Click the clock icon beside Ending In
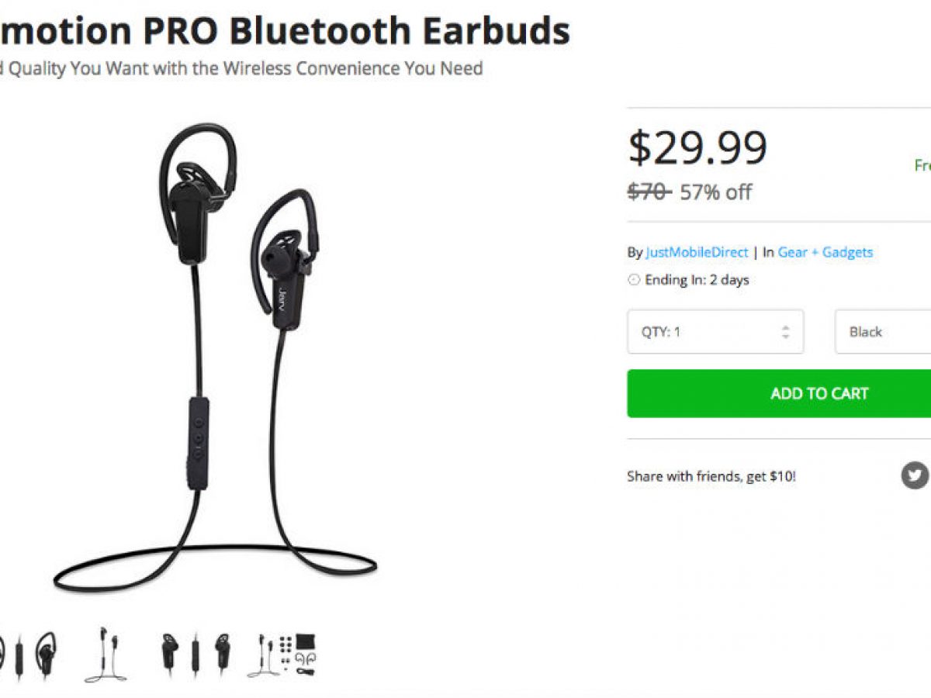This screenshot has height=698, width=931. point(634,280)
